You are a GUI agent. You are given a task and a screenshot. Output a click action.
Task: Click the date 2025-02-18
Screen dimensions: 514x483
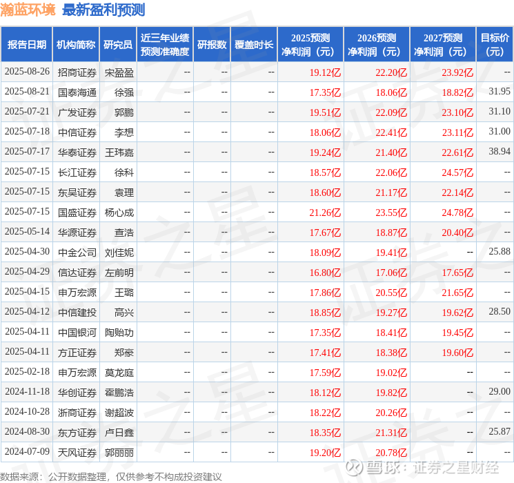[x=27, y=371]
